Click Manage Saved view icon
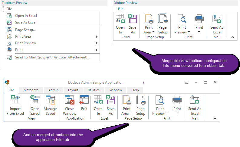 50,100
